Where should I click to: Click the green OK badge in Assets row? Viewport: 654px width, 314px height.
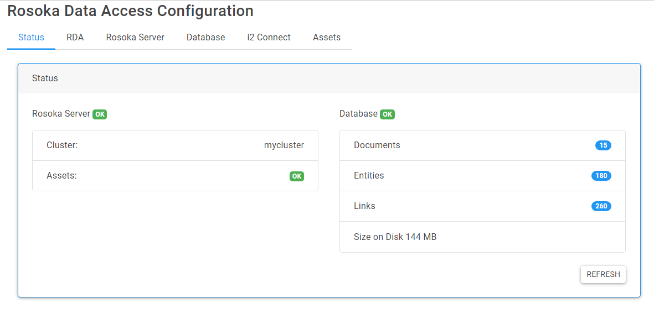coord(297,176)
